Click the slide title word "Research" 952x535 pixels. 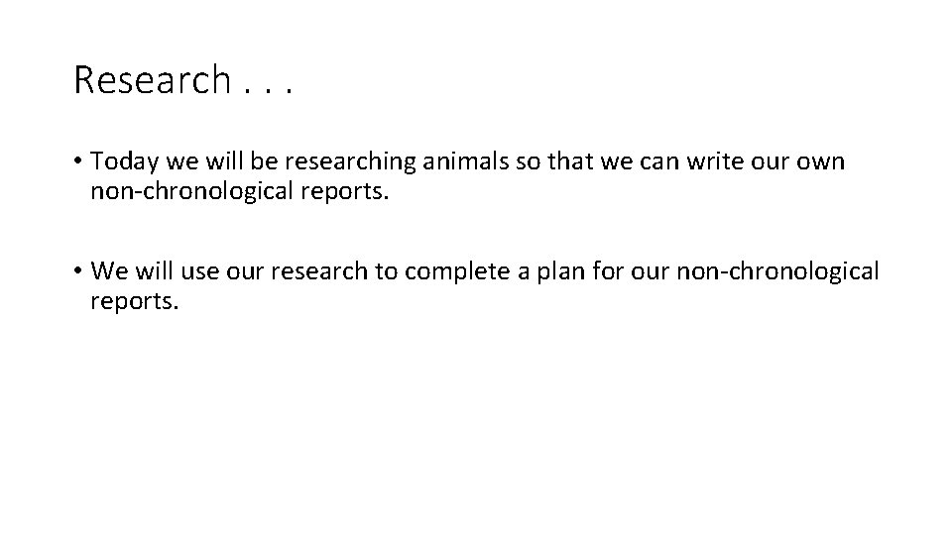tap(151, 80)
